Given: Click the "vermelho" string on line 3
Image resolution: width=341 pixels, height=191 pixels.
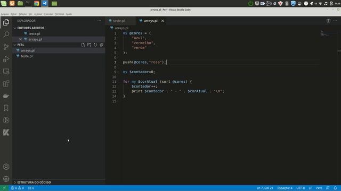Looking at the screenshot, I should tap(143, 43).
